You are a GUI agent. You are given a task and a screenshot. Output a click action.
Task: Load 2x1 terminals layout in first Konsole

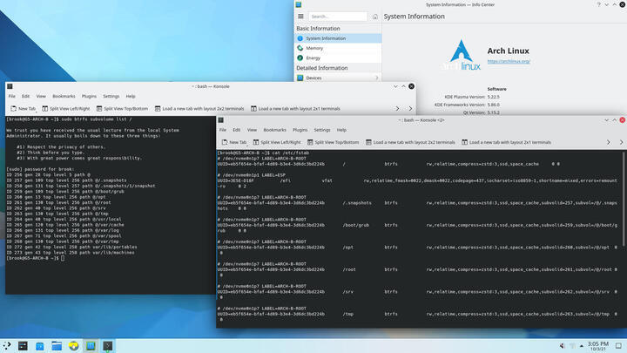point(295,109)
